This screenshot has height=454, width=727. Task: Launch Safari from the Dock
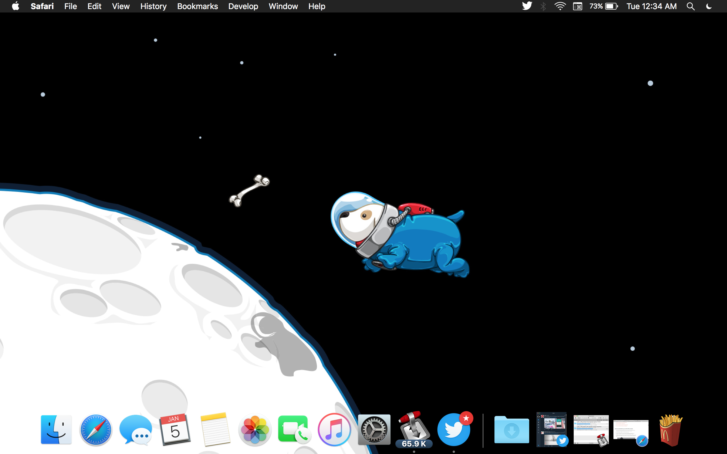click(96, 430)
